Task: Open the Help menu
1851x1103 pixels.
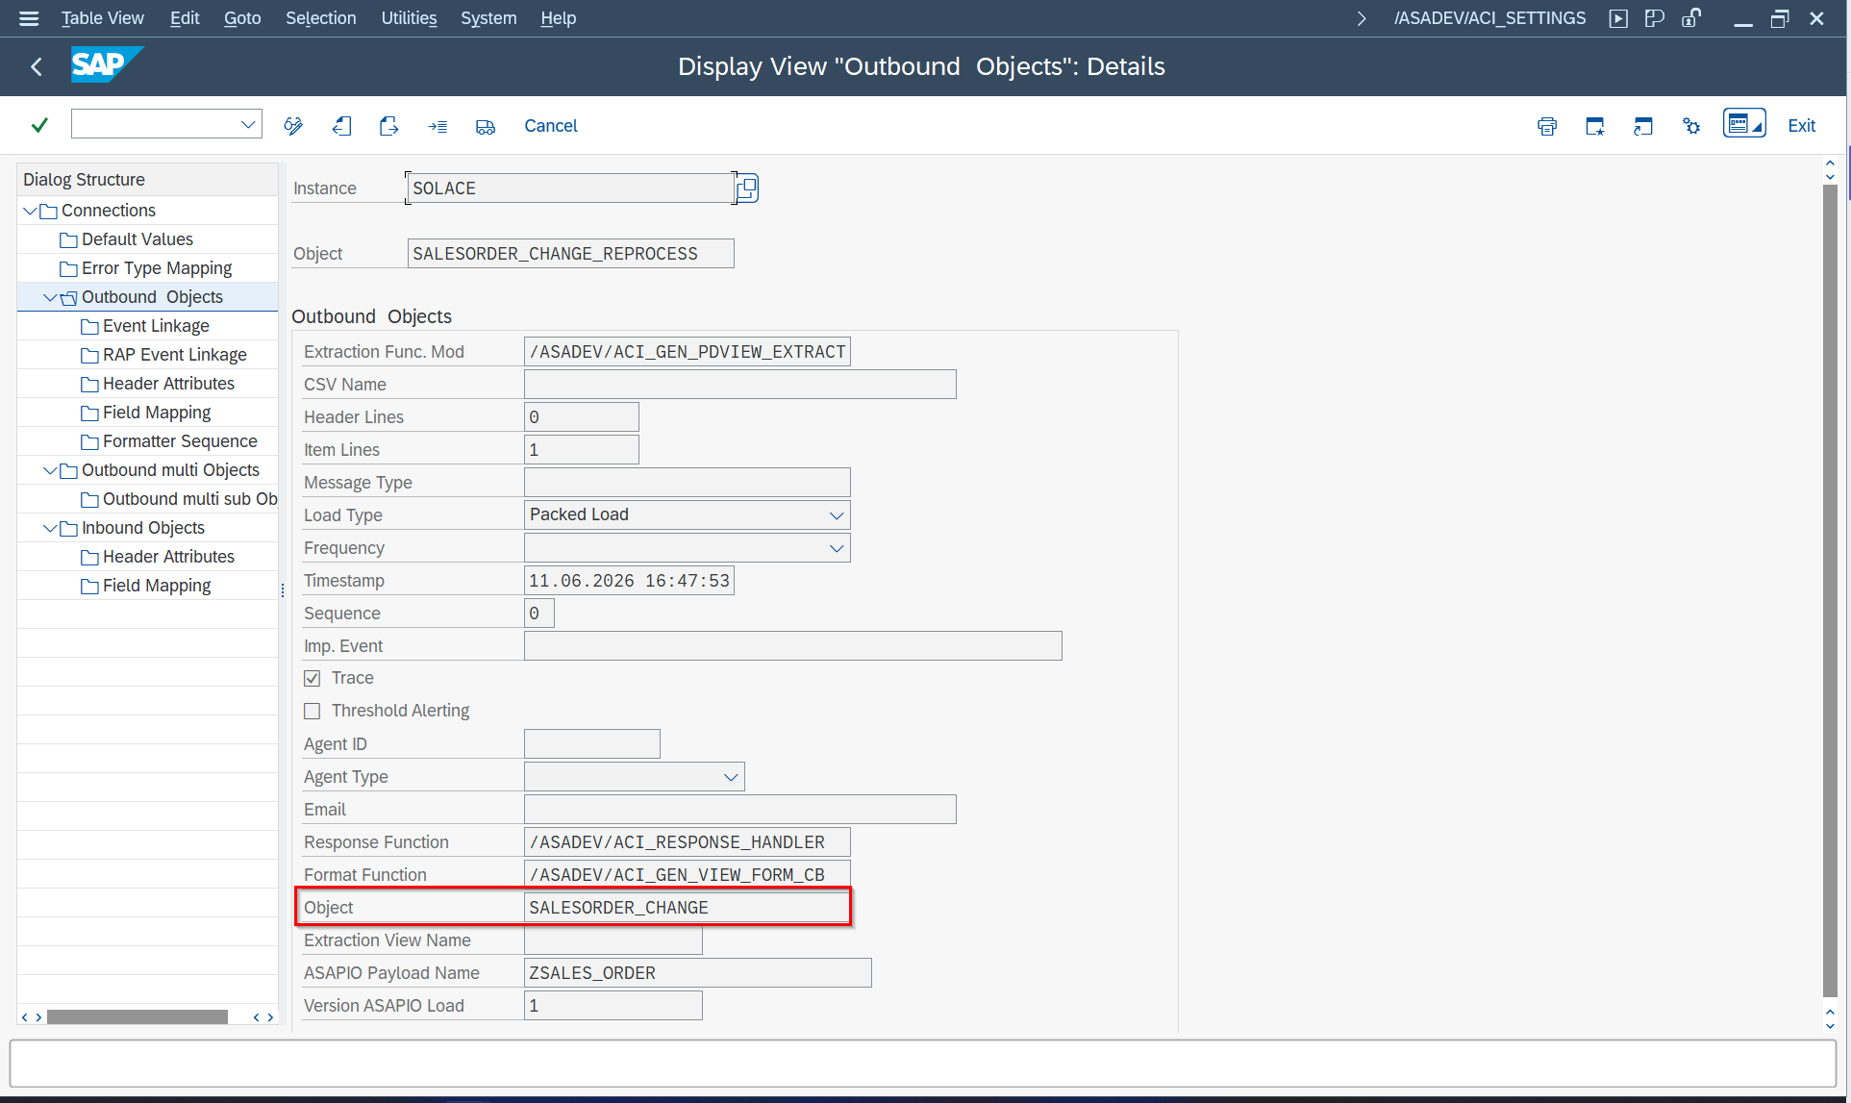Action: [558, 18]
